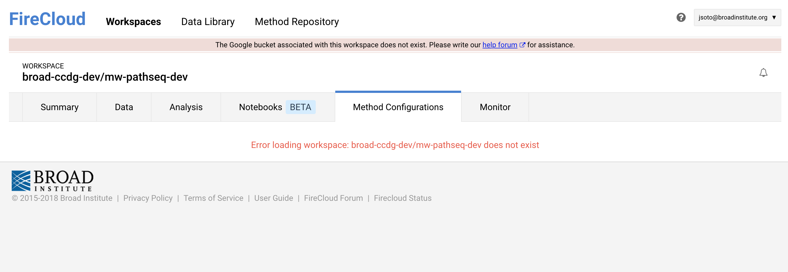Viewport: 788px width, 272px height.
Task: Switch to the Data tab
Action: pyautogui.click(x=124, y=107)
